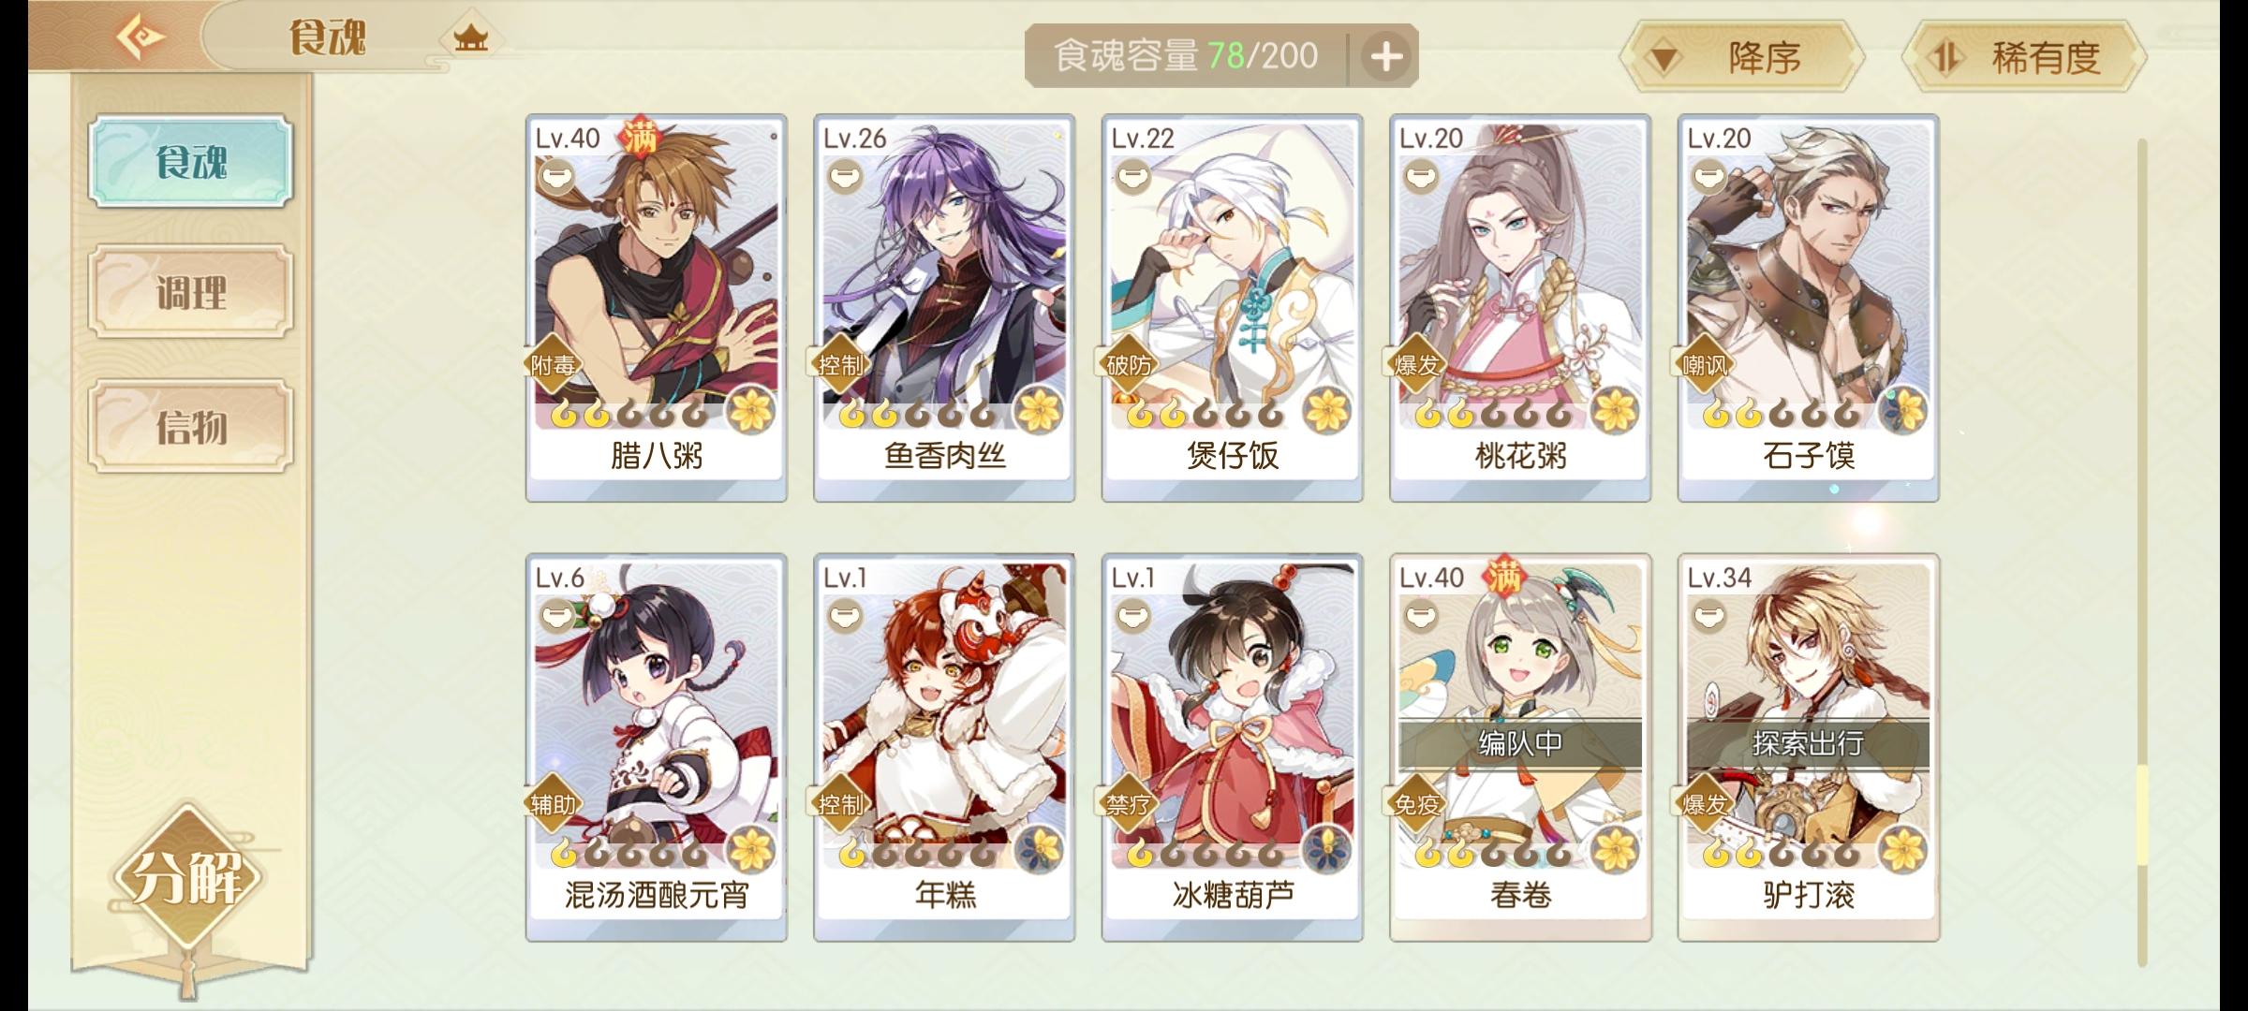Open the 驴打滚 card marked 探索出行

click(x=1809, y=747)
